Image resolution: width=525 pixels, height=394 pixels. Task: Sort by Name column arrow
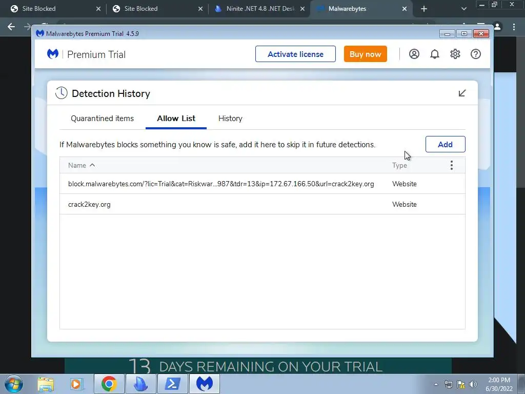[92, 165]
